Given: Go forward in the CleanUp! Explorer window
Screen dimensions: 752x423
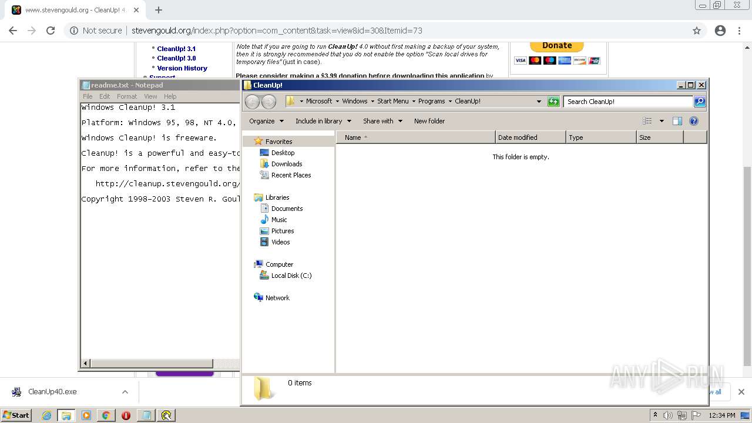Looking at the screenshot, I should [x=268, y=102].
